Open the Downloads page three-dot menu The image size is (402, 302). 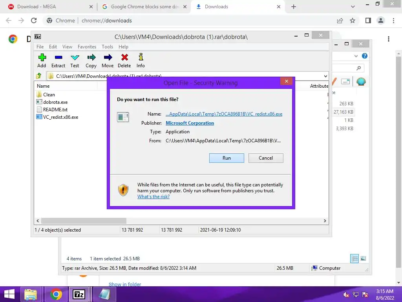click(x=389, y=39)
